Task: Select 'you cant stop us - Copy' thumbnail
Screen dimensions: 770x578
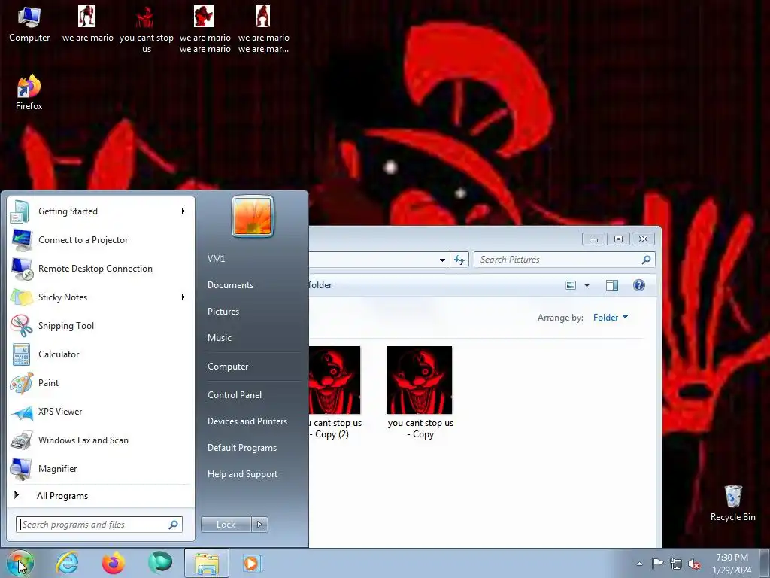Action: 420,393
